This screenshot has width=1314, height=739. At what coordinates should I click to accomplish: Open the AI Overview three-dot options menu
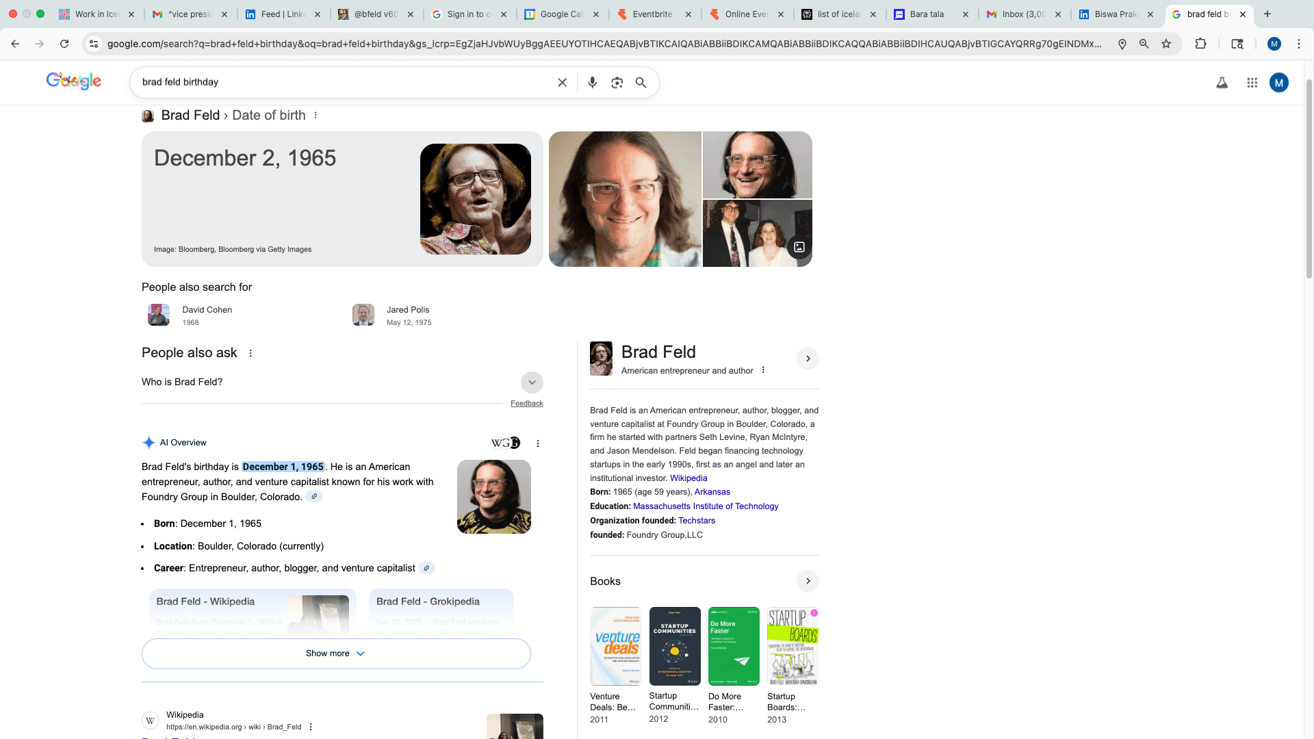click(x=538, y=443)
